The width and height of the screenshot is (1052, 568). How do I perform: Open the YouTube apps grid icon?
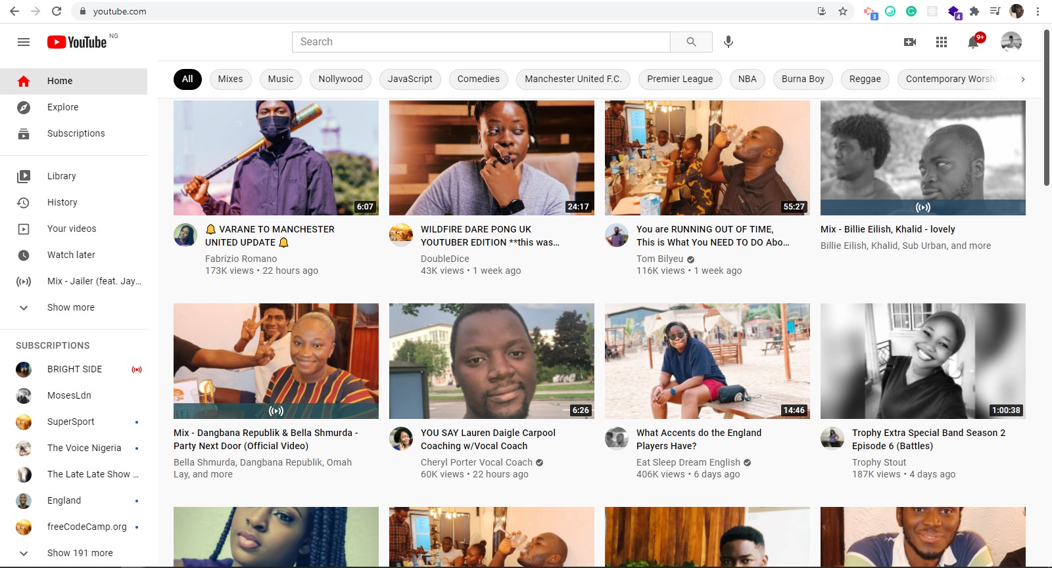tap(942, 42)
